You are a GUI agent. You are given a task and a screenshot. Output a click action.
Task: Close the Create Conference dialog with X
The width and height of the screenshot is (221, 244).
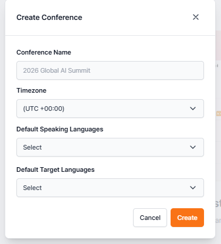(x=196, y=17)
